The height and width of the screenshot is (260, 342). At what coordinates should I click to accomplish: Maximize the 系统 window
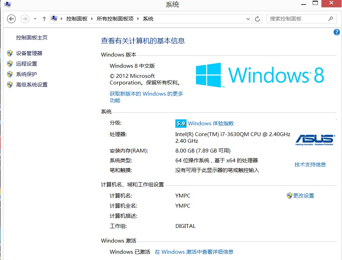coord(315,3)
